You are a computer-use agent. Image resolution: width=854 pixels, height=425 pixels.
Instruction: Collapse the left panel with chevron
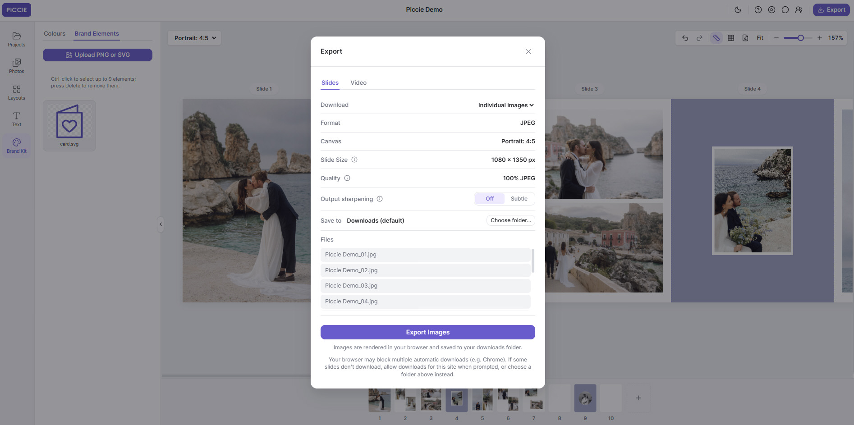tap(161, 224)
